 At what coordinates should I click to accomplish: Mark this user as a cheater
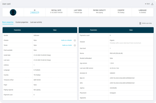point(66,40)
